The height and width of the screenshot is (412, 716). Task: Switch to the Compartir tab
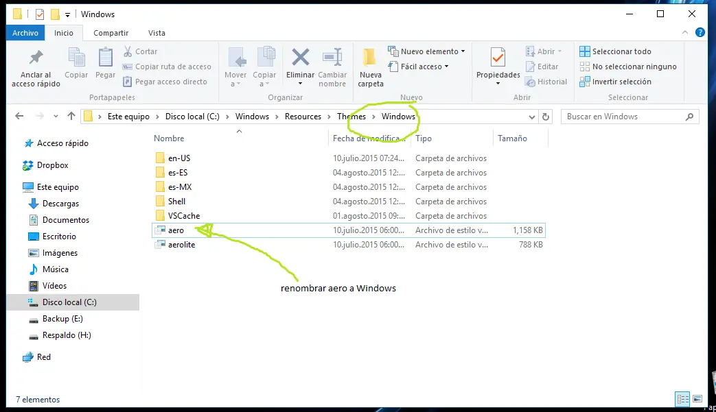[111, 33]
